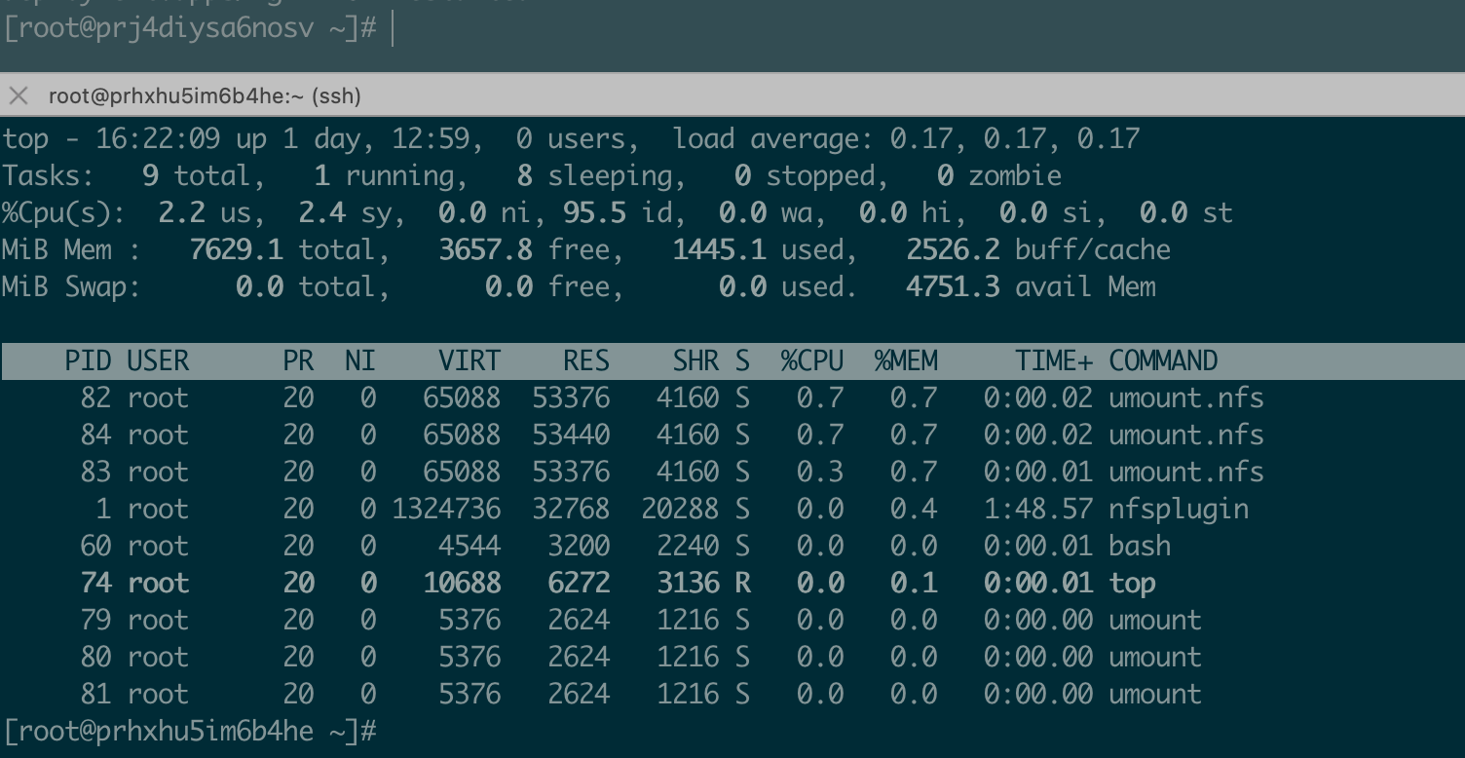Image resolution: width=1465 pixels, height=758 pixels.
Task: Click the USER column header
Action: tap(158, 360)
